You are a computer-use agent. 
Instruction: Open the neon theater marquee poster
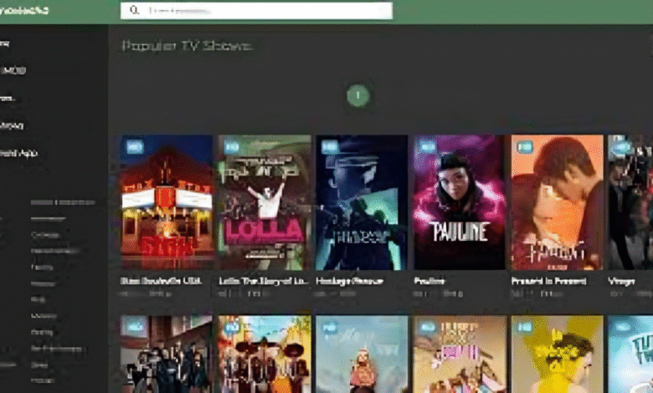[167, 202]
